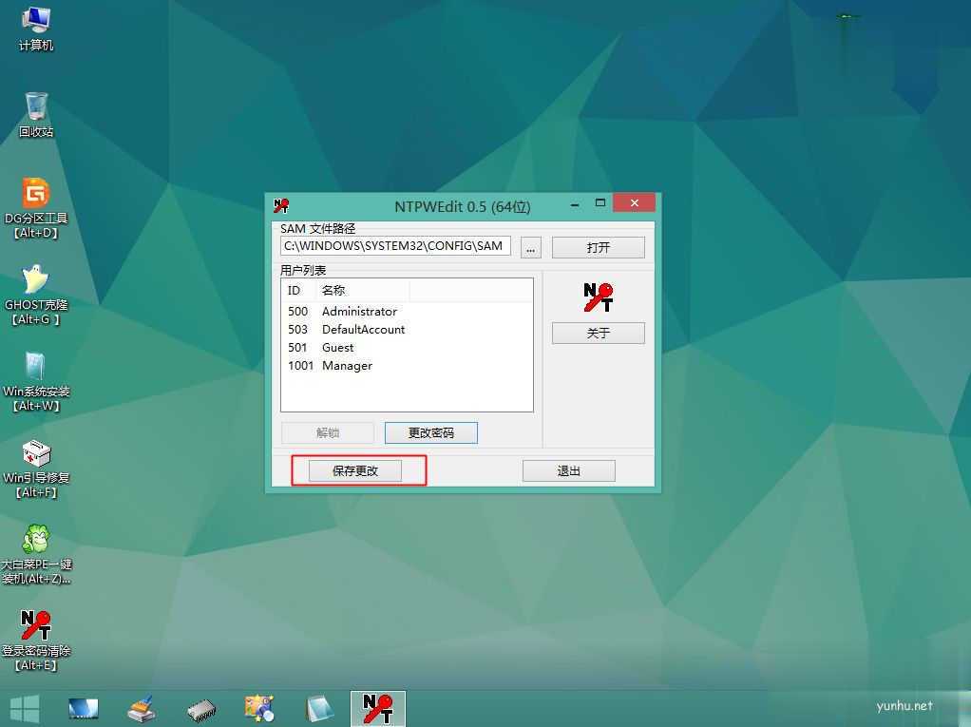Open the Windows Start button

(x=24, y=708)
